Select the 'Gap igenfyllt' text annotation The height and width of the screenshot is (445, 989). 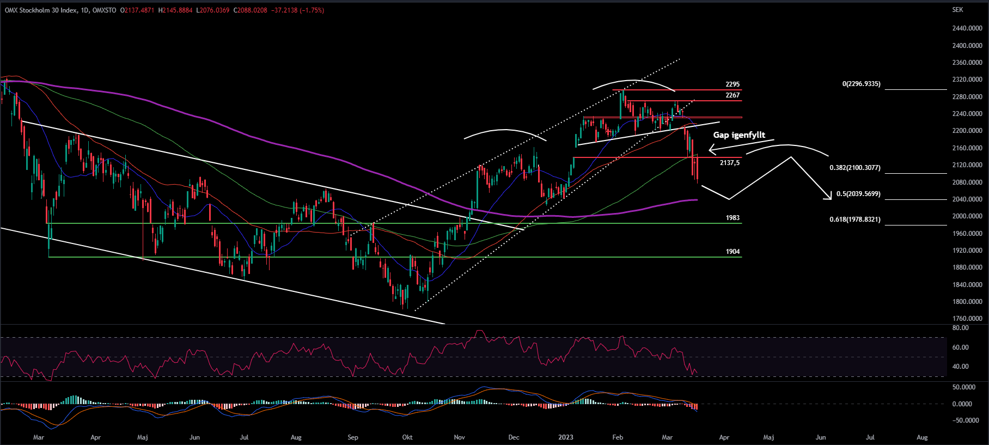coord(739,135)
